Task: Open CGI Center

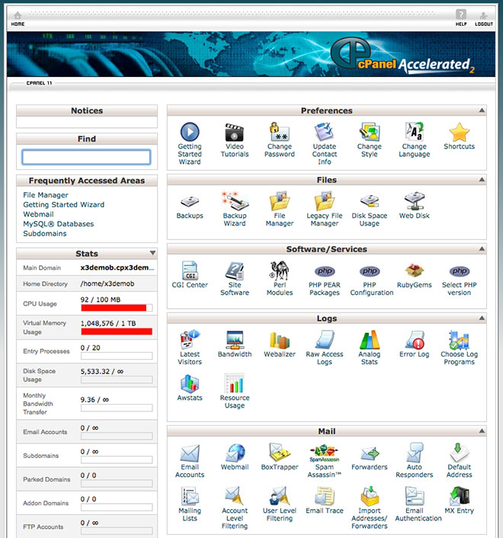Action: coord(190,271)
